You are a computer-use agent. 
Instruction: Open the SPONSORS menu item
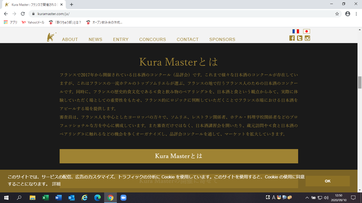222,39
